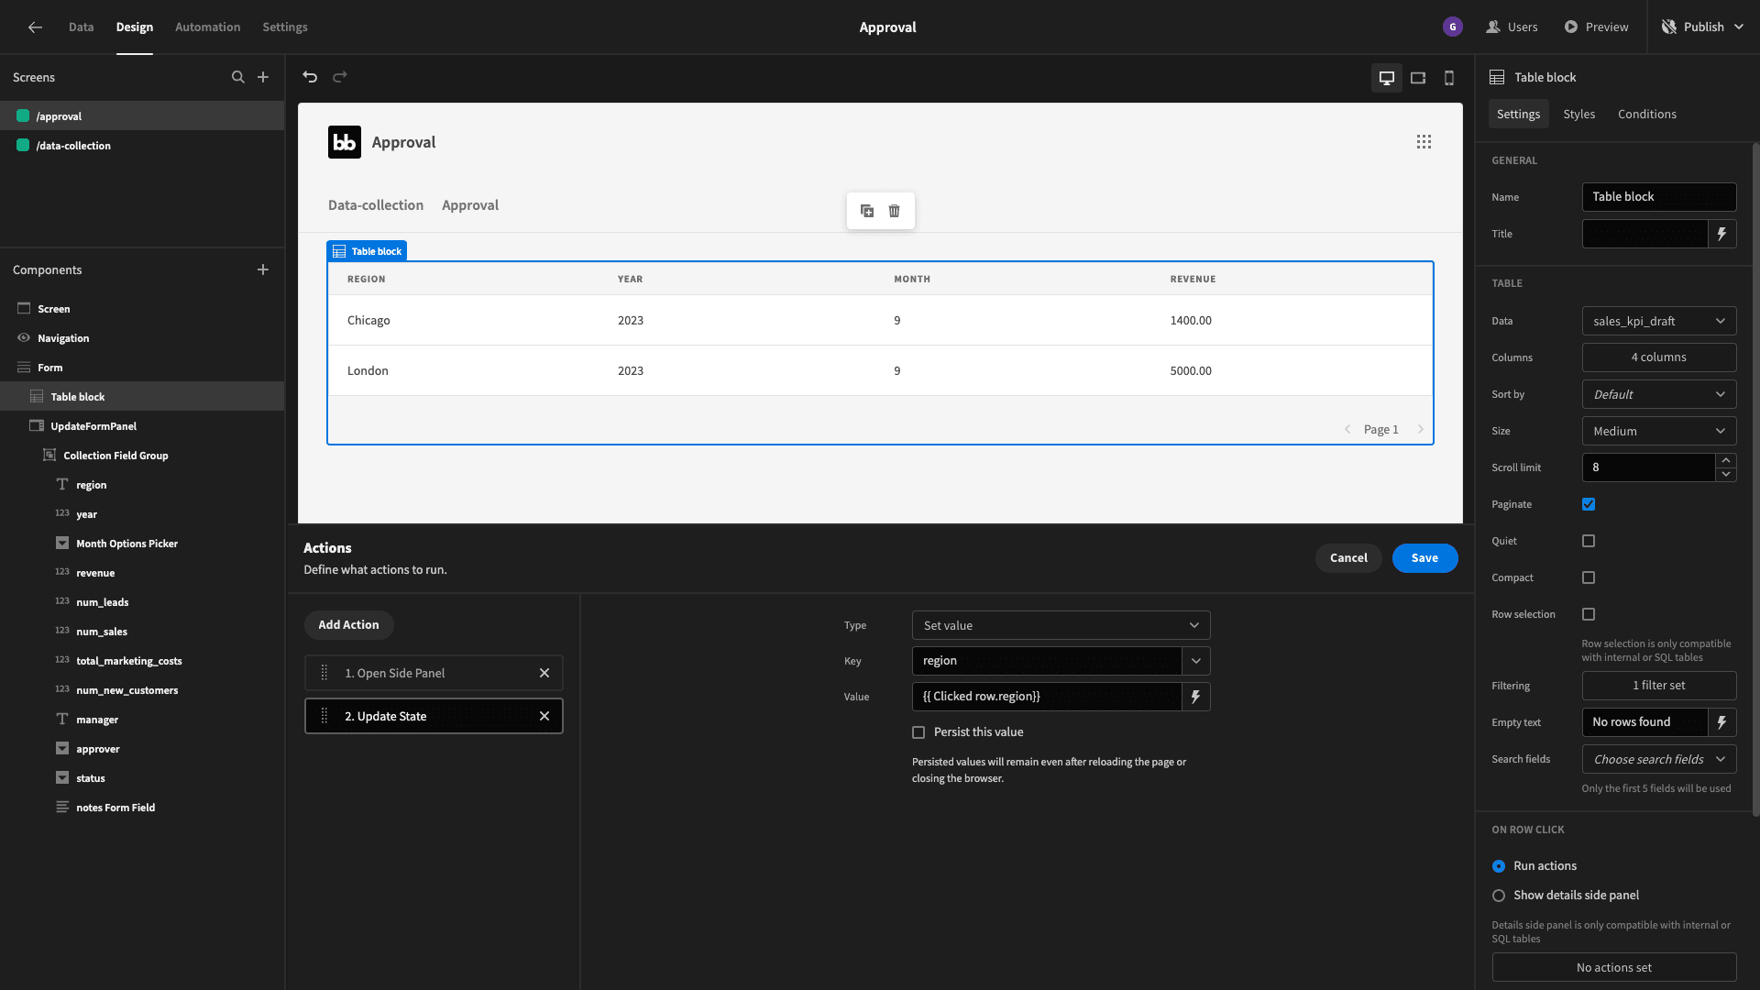Click the redo arrow icon

click(340, 77)
